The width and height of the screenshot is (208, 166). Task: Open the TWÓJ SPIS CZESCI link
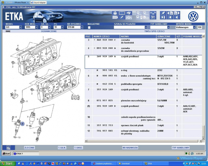154,31
